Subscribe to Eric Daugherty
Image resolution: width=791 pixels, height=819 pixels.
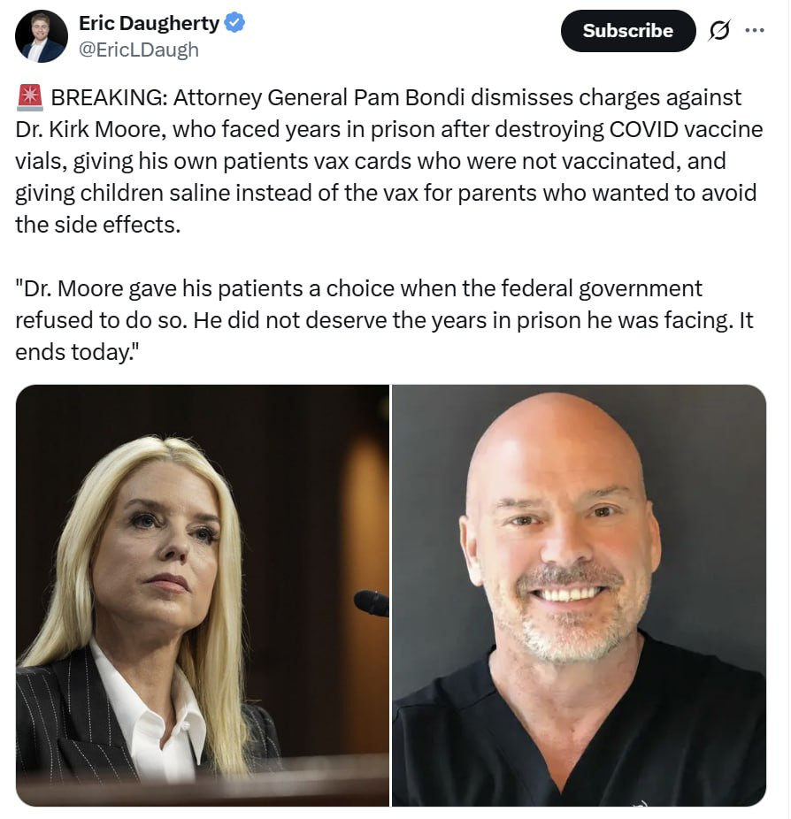[628, 30]
